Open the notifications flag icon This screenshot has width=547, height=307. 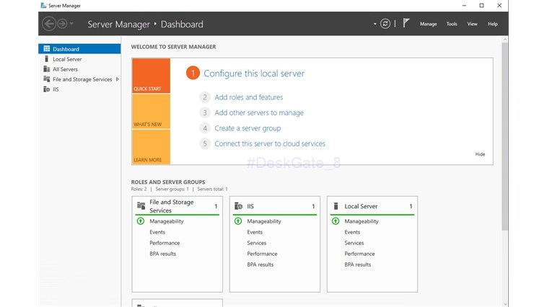[x=406, y=23]
